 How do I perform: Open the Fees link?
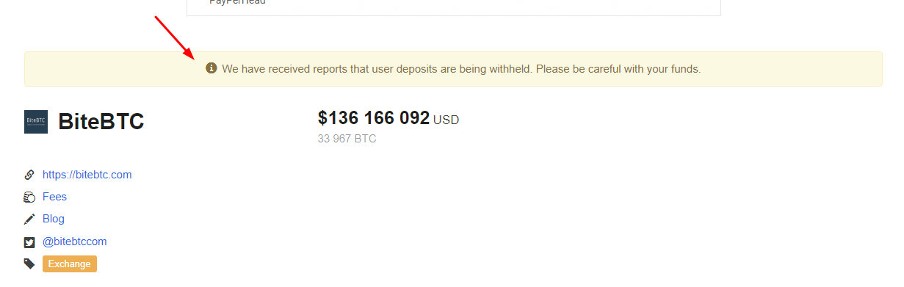[x=54, y=197]
